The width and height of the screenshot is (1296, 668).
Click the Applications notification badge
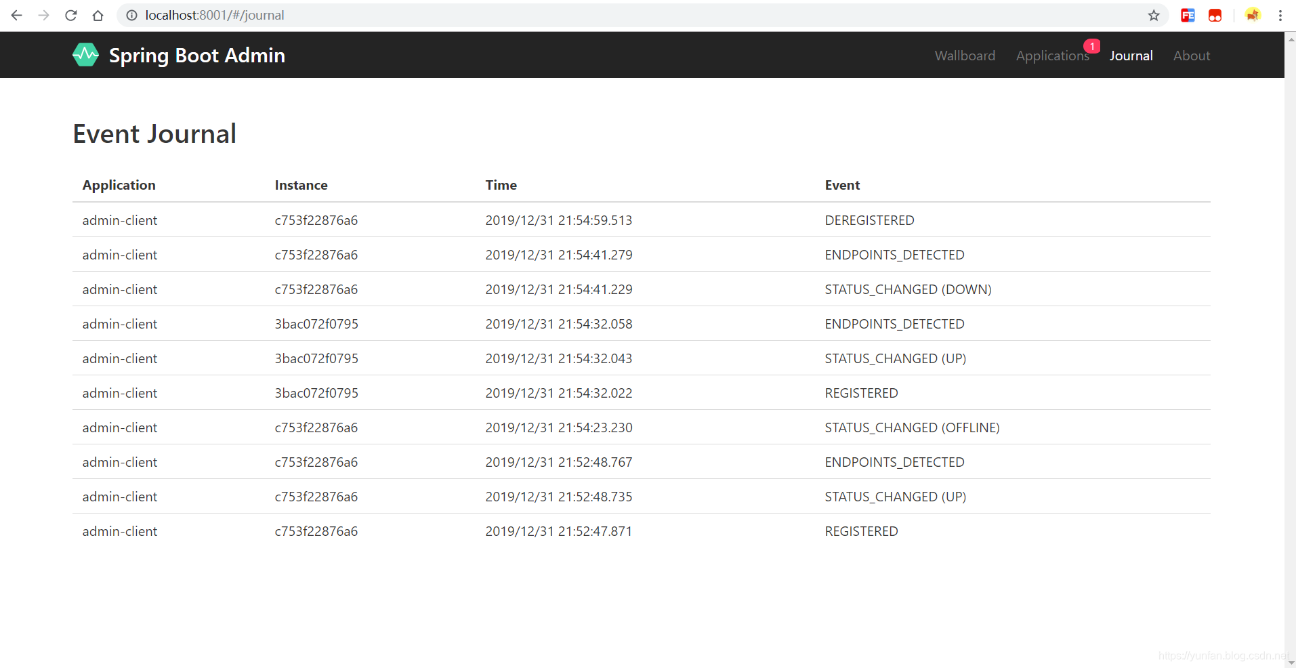(1091, 46)
